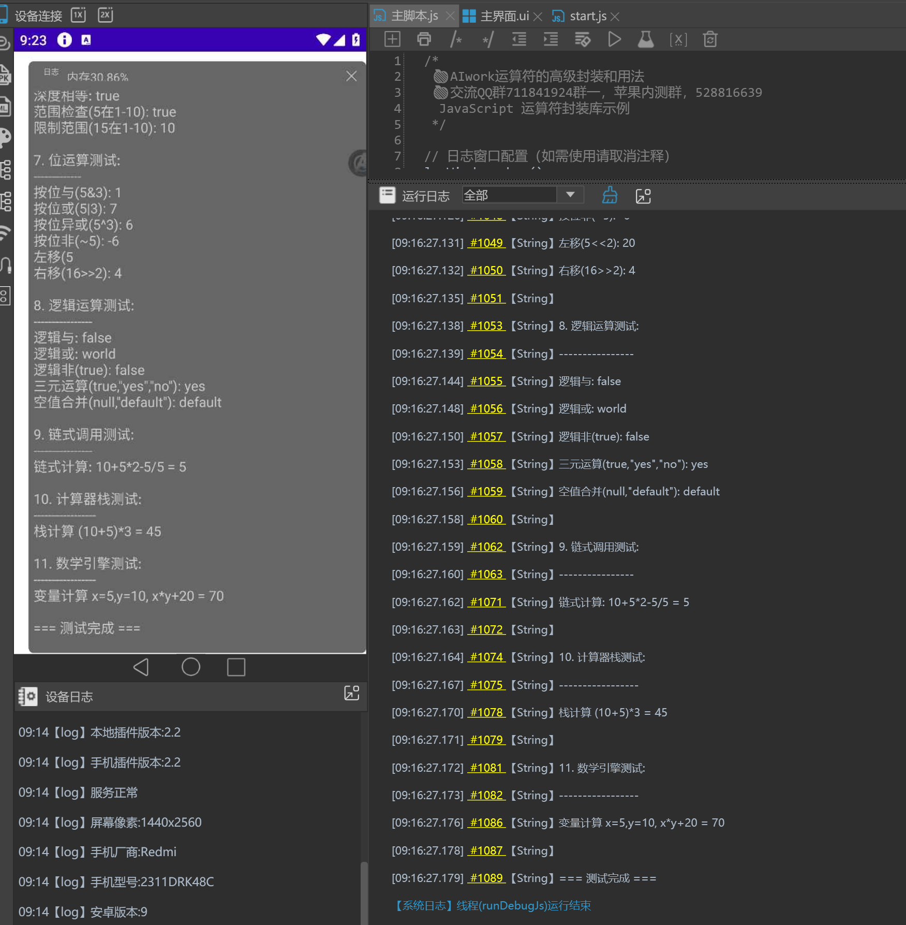906x925 pixels.
Task: Expand the device log panel window
Action: point(351,693)
